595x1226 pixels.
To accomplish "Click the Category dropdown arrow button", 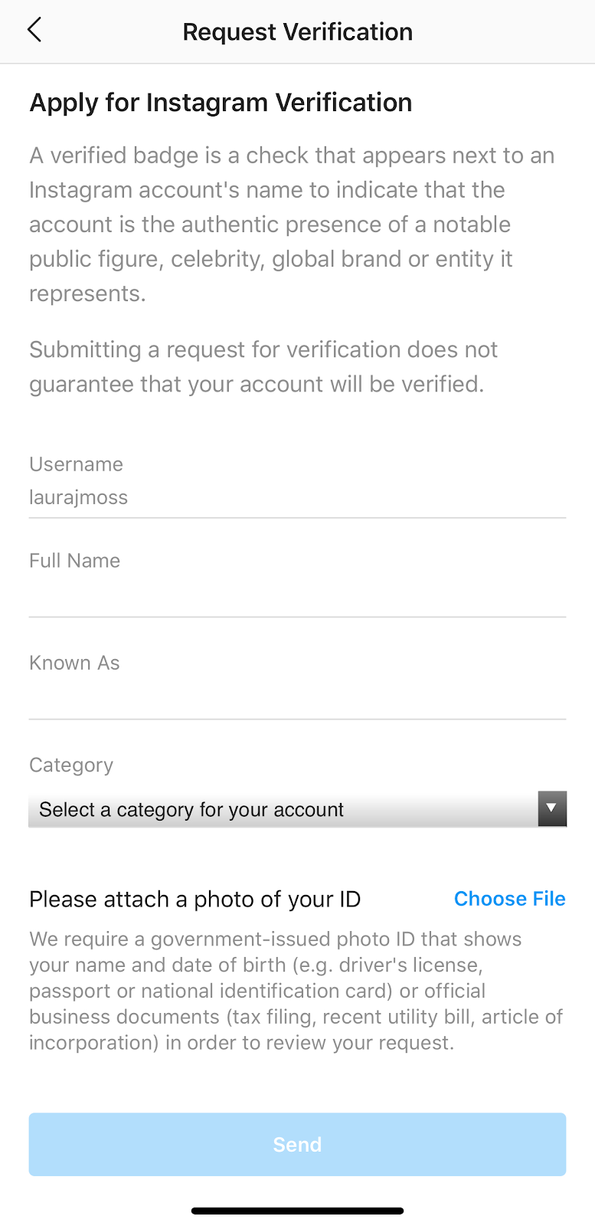I will click(x=551, y=808).
